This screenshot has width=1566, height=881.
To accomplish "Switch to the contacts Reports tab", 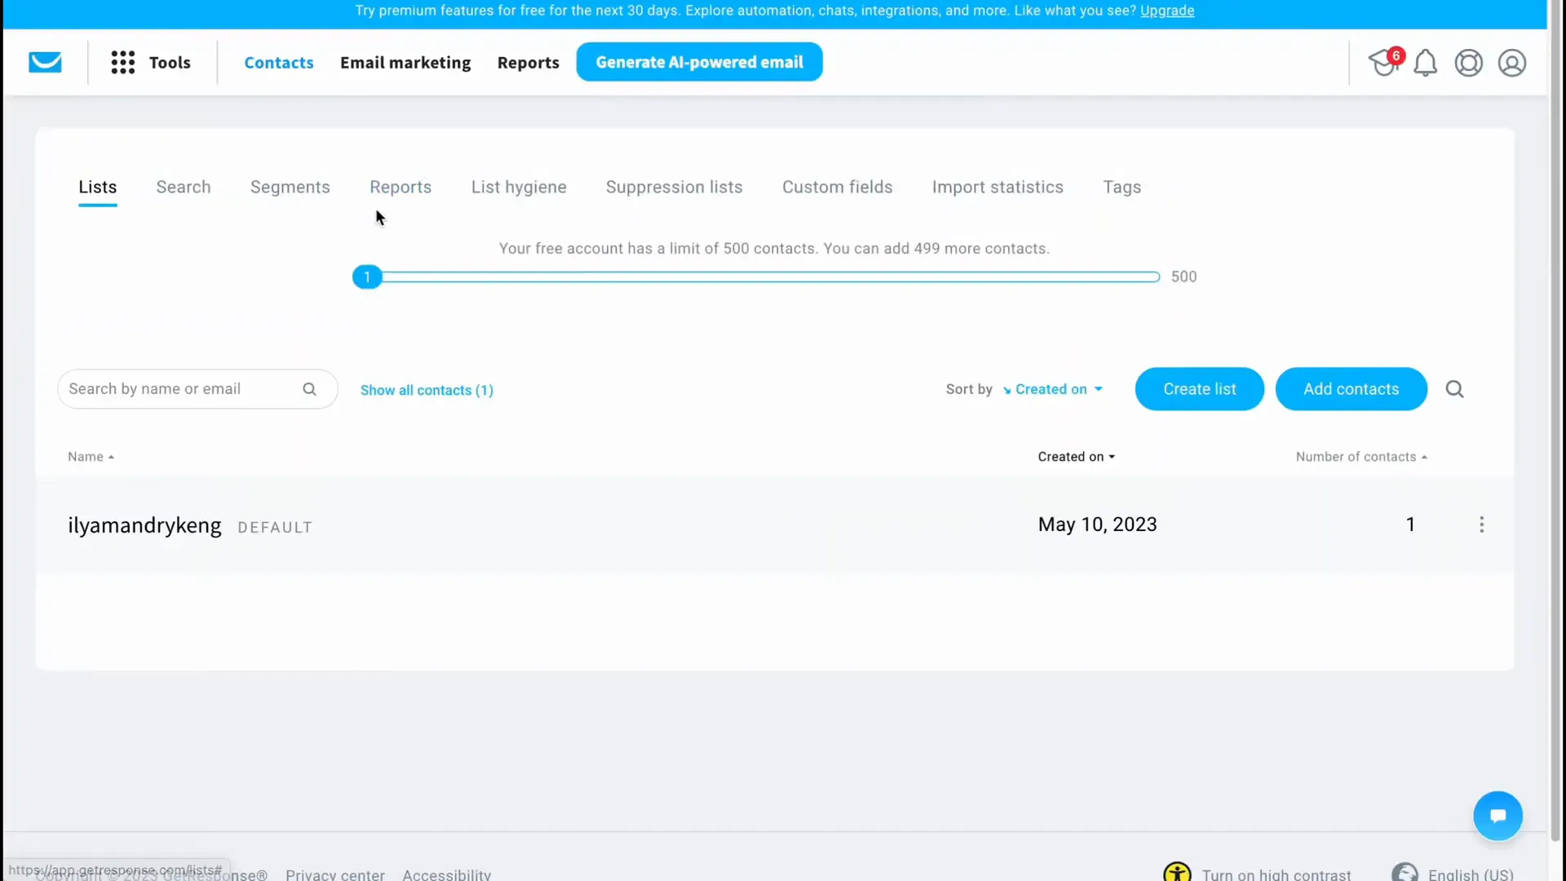I will 400,187.
